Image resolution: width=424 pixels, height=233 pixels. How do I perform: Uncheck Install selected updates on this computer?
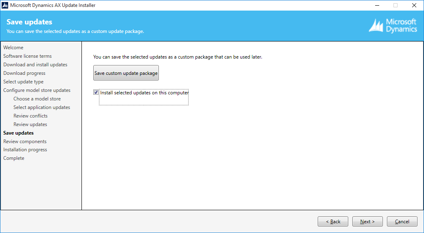click(x=96, y=92)
